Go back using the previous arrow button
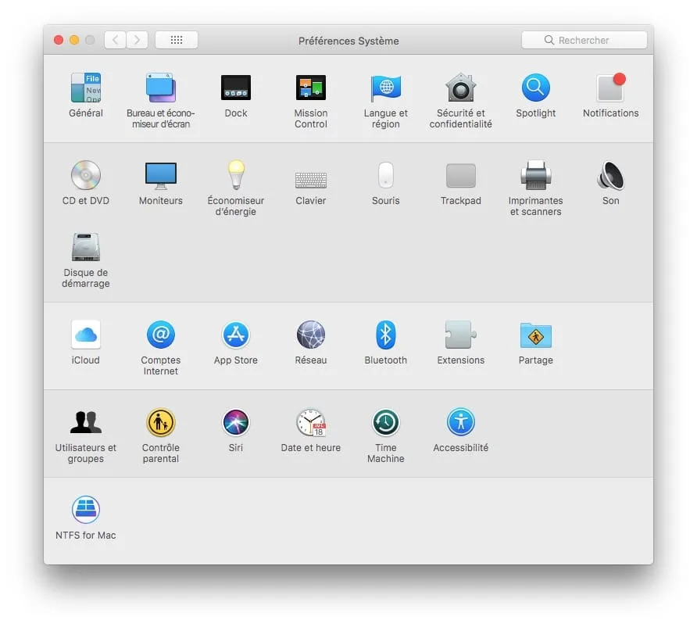Viewport: 697px width, 627px height. 116,40
